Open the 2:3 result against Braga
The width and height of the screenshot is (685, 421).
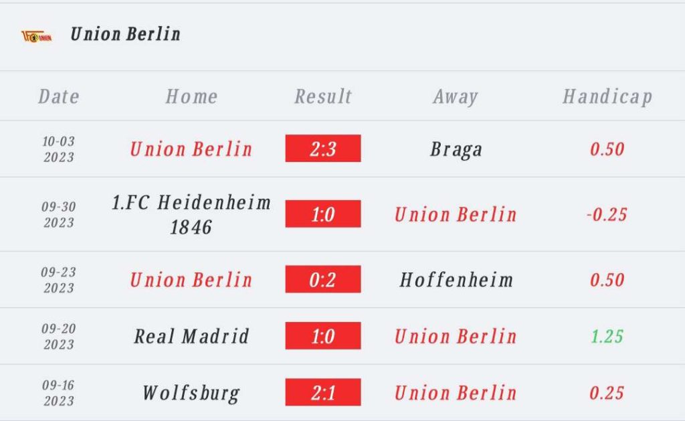point(323,148)
